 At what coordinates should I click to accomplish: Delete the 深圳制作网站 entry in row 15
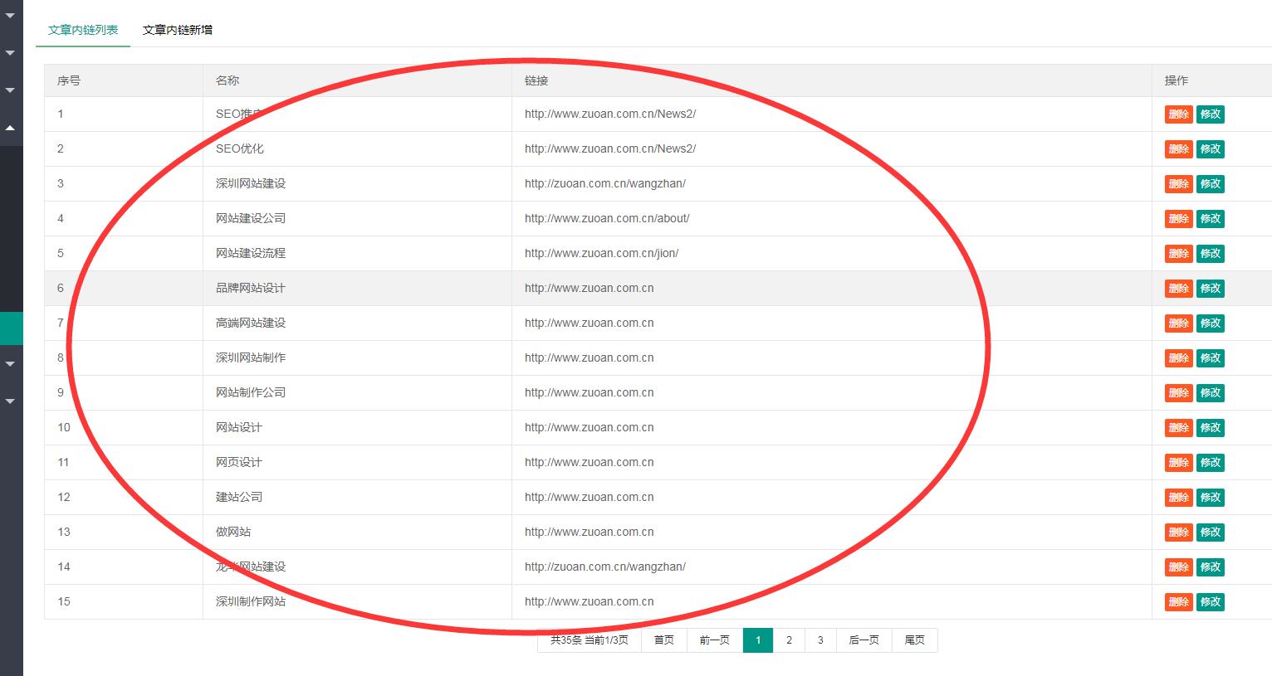click(x=1177, y=602)
